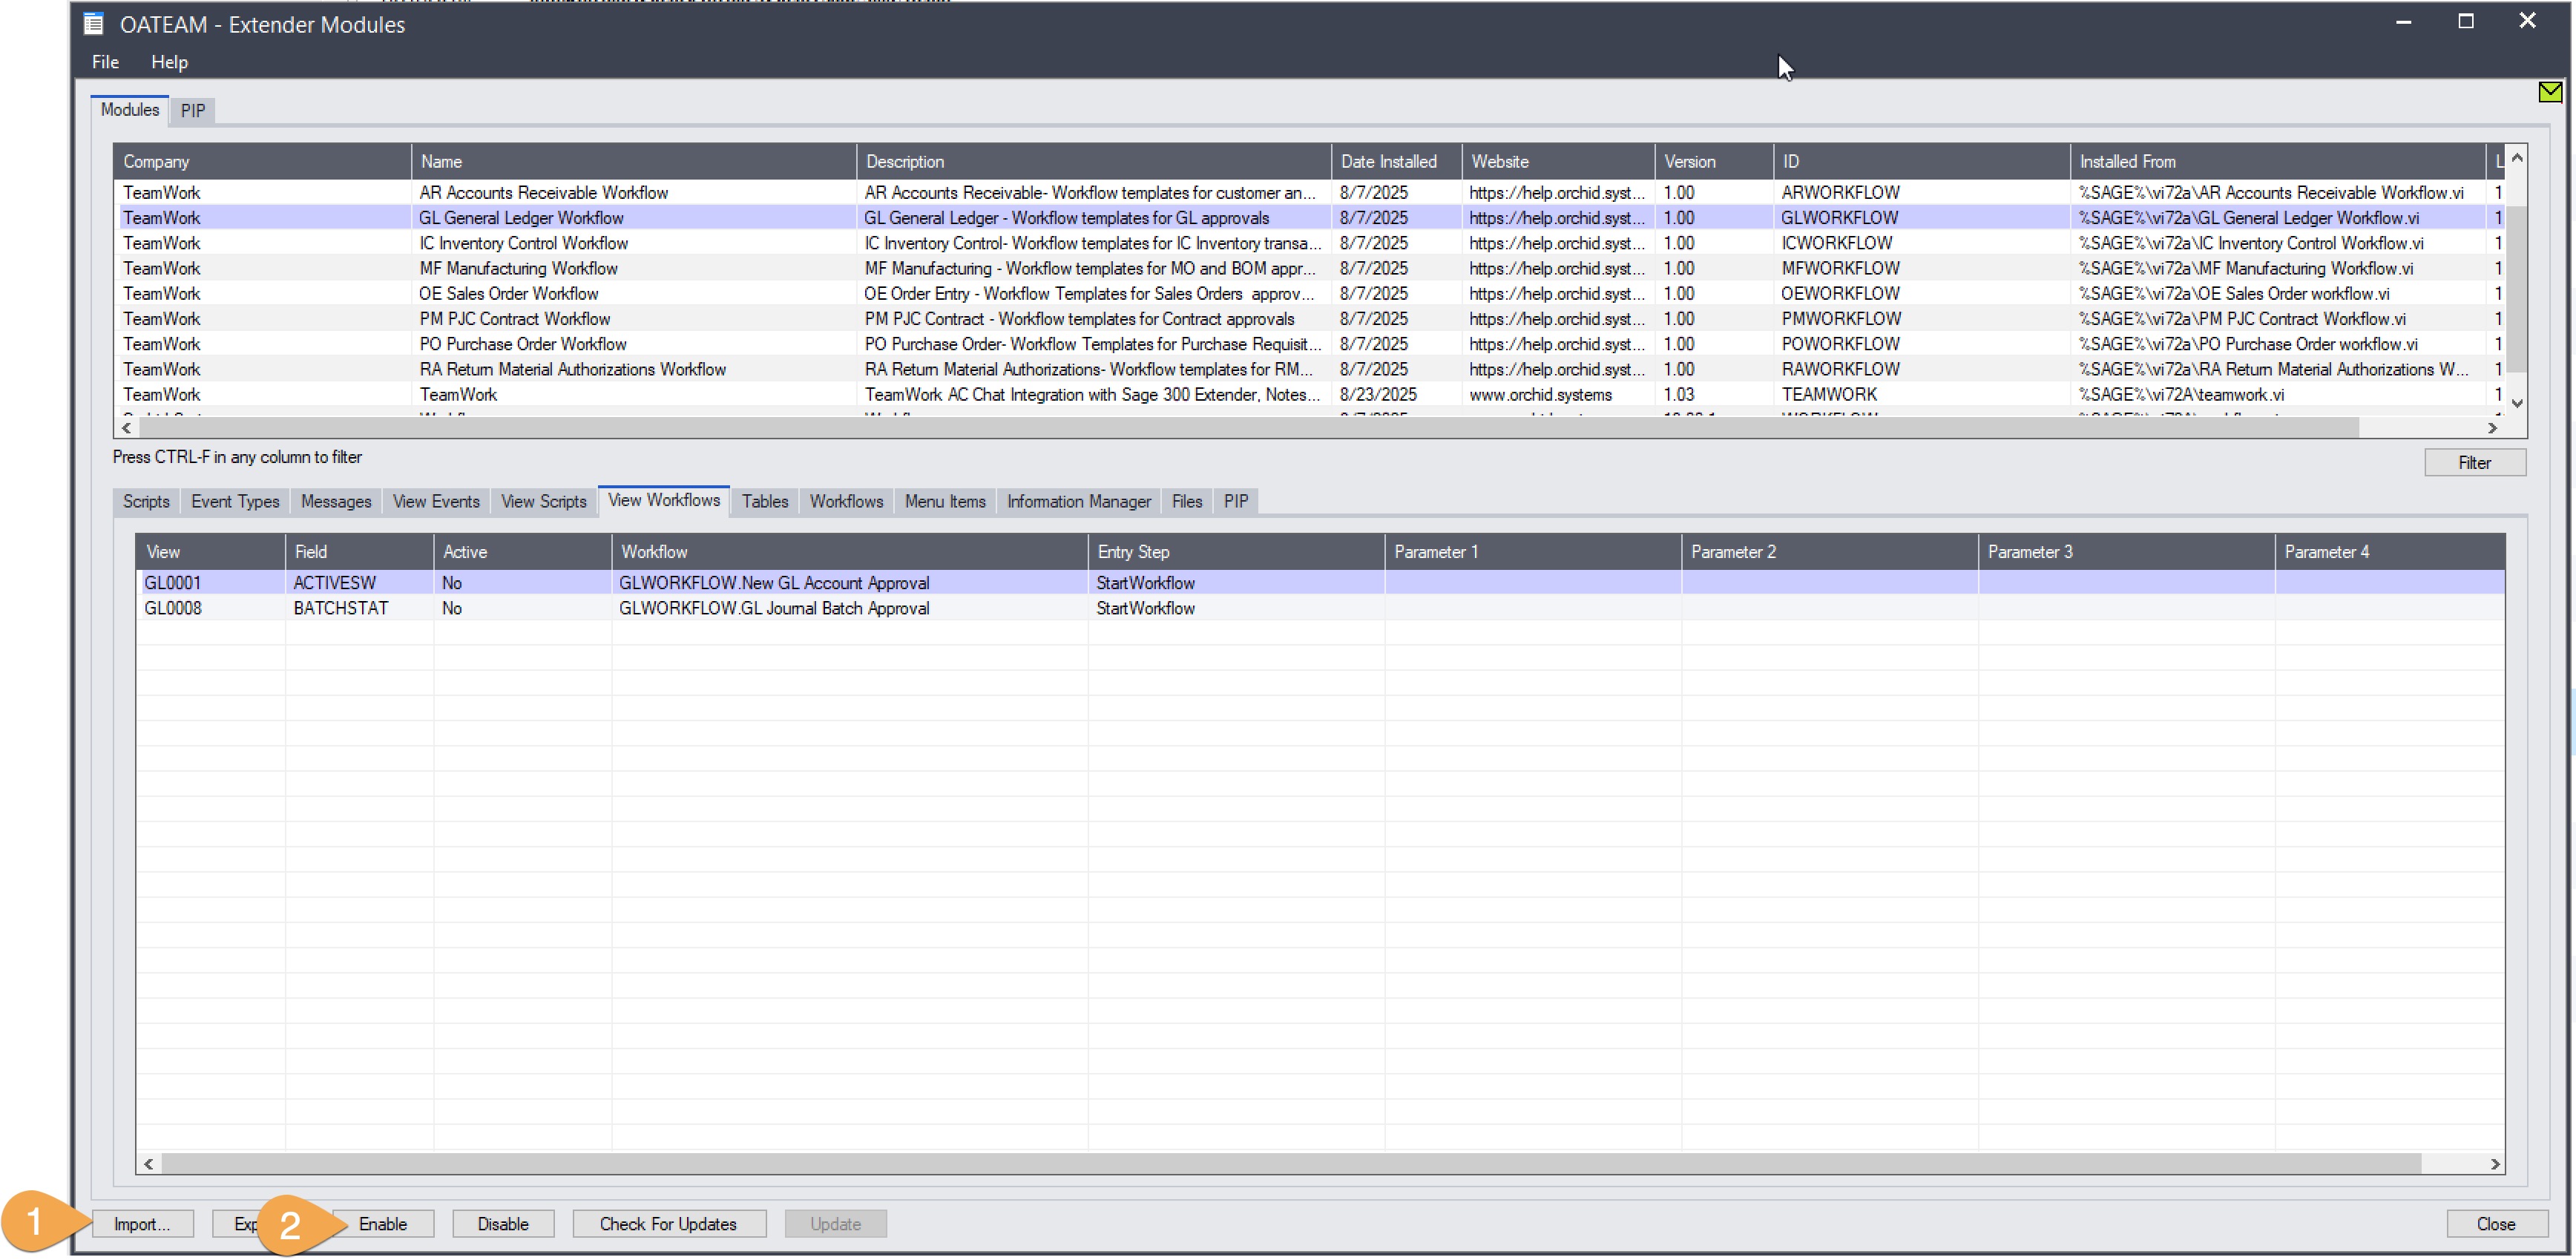Select the View Workflows tab
The height and width of the screenshot is (1260, 2576).
664,500
